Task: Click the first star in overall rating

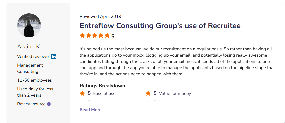Action: pyautogui.click(x=82, y=36)
